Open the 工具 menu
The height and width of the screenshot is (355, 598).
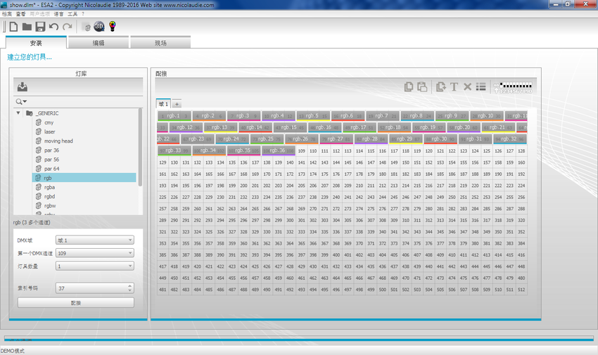72,14
